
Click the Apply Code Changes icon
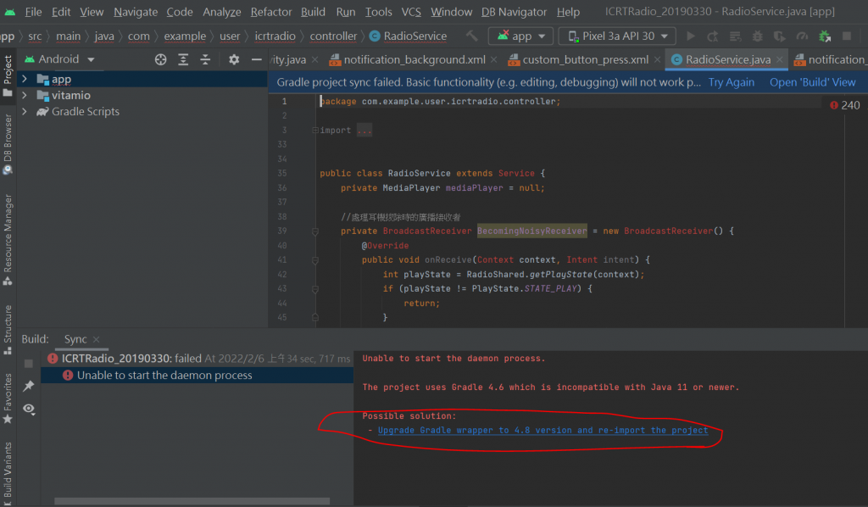pos(735,36)
